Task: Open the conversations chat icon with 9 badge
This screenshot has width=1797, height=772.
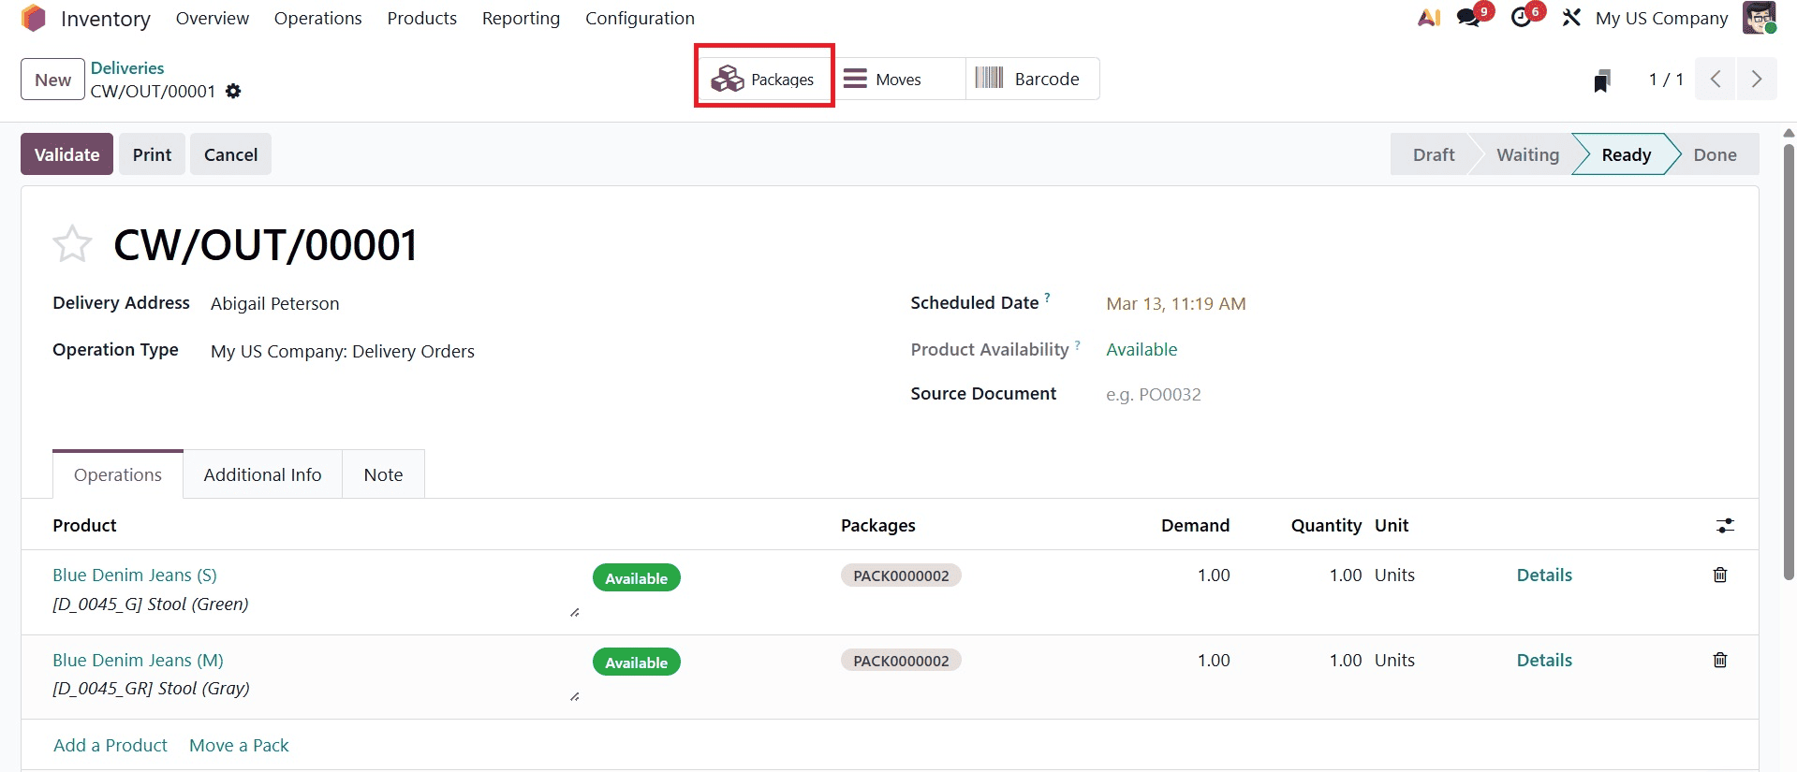Action: (1469, 18)
